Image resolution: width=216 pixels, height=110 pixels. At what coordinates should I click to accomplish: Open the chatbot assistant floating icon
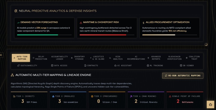pos(210,104)
